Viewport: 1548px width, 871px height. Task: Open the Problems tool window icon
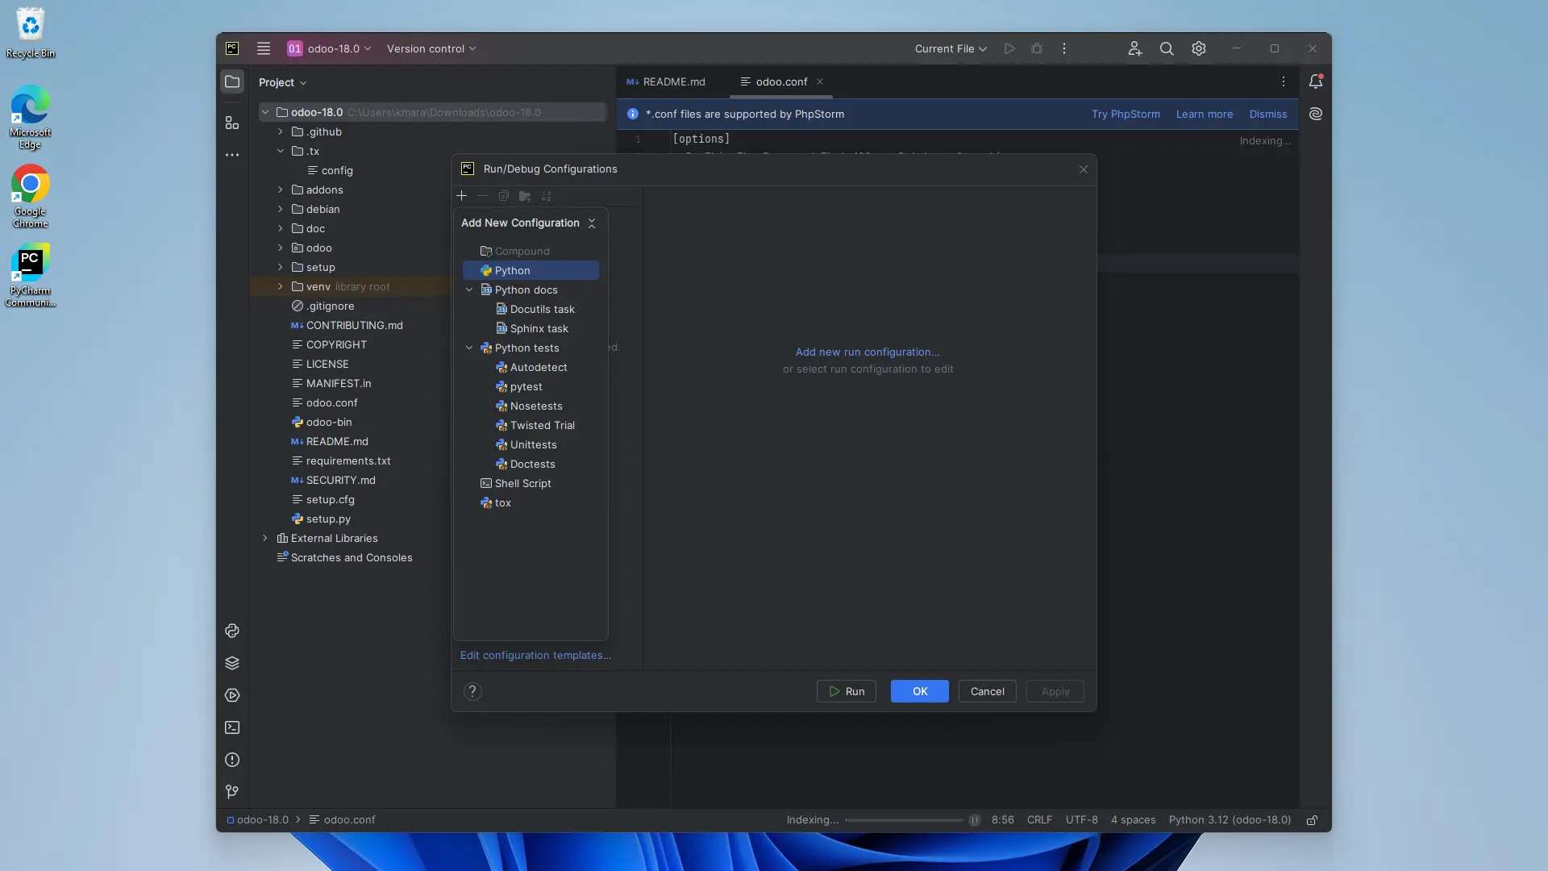[232, 760]
